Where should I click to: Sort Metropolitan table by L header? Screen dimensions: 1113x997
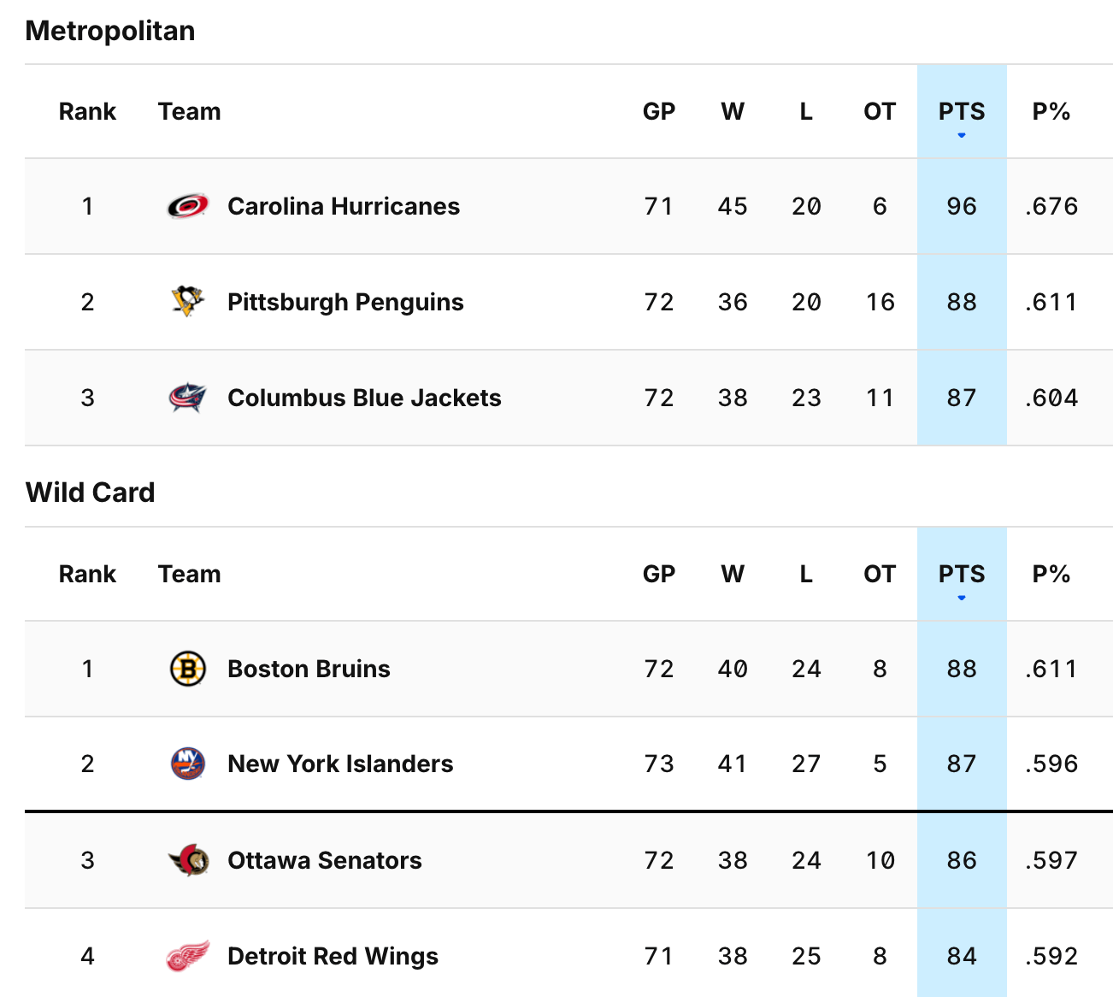point(806,112)
